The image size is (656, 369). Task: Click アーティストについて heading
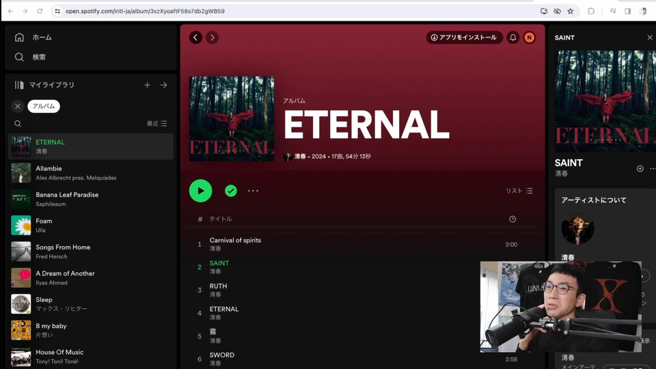[x=594, y=200]
